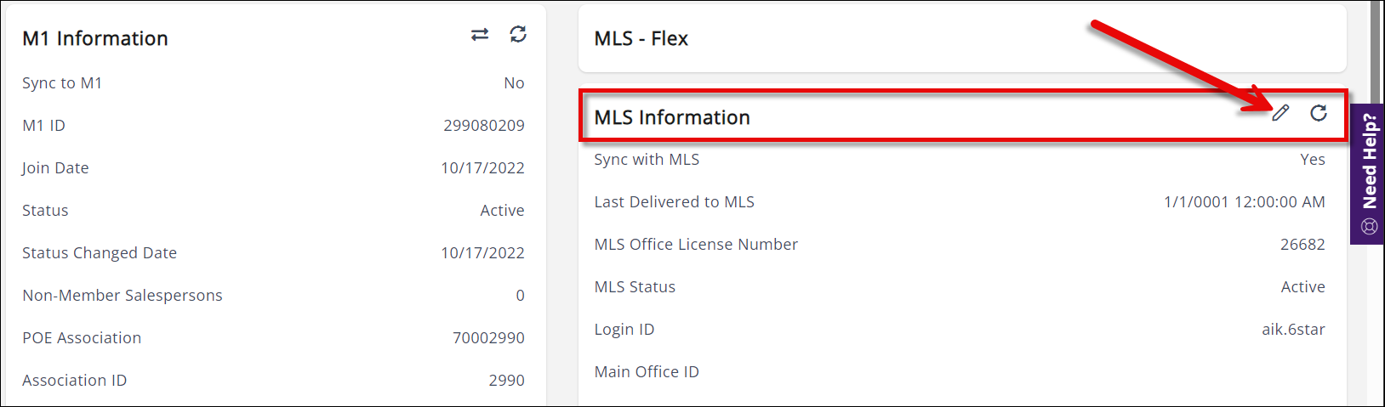Select the M1 ID value 299080209
Screen dimensions: 1385x407
(x=483, y=126)
